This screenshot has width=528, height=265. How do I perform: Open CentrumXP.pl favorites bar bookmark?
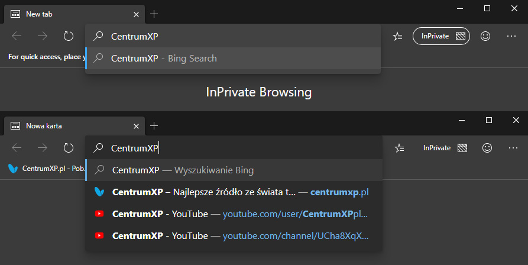47,169
